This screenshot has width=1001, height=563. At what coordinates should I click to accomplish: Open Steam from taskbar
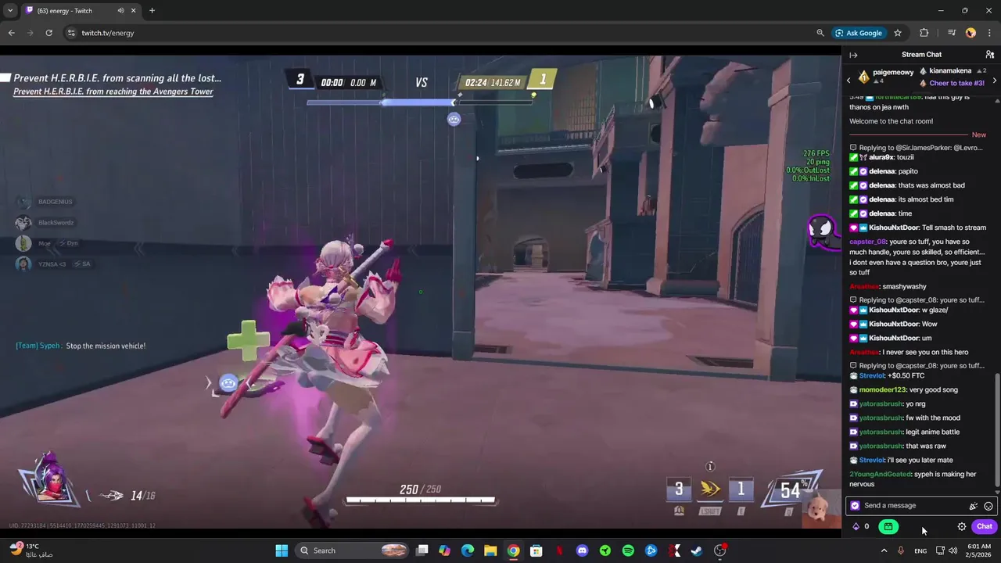(x=697, y=550)
